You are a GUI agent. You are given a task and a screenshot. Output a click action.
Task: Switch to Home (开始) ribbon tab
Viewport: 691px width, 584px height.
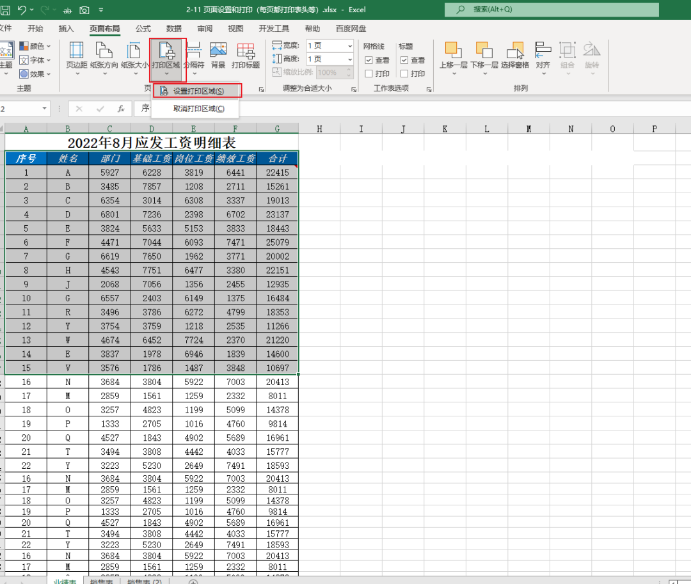[x=35, y=29]
